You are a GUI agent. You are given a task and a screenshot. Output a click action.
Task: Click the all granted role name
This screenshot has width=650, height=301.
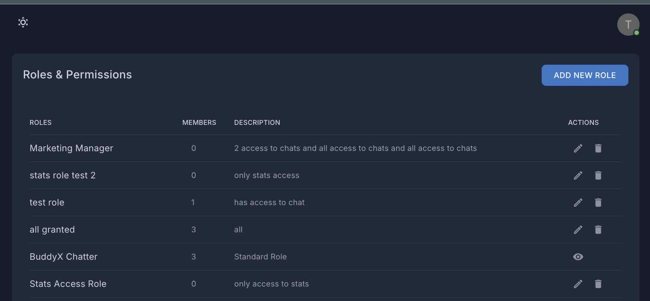[52, 230]
